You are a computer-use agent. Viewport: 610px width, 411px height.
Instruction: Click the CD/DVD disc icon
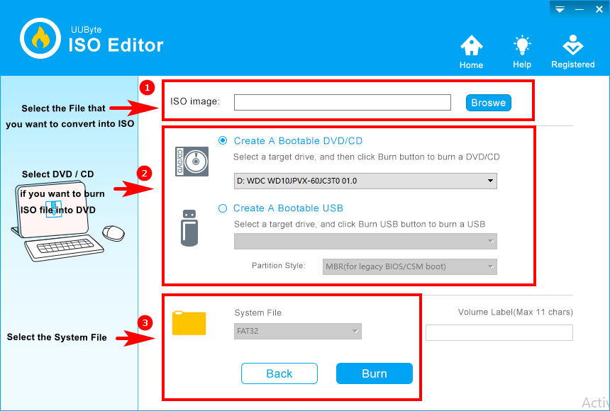(192, 162)
